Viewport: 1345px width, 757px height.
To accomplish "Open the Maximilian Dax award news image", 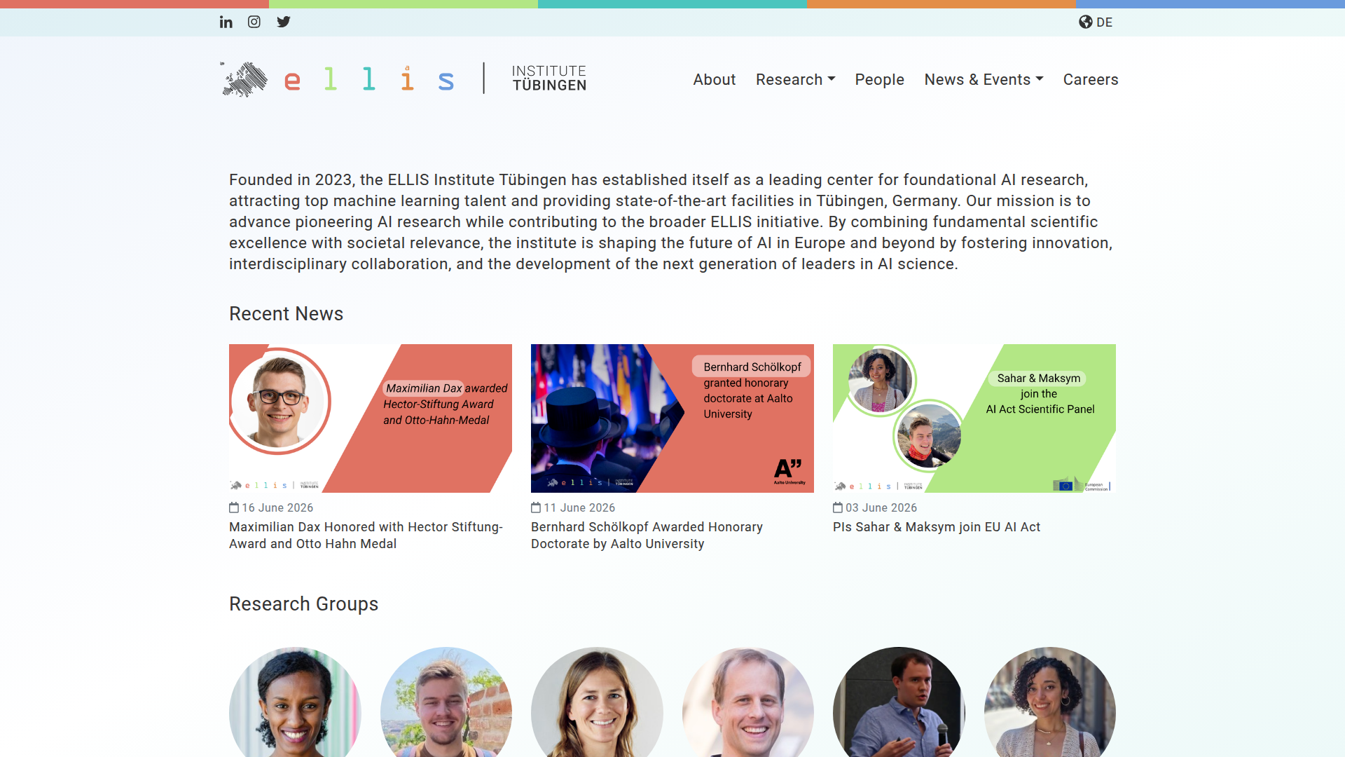I will coord(371,418).
